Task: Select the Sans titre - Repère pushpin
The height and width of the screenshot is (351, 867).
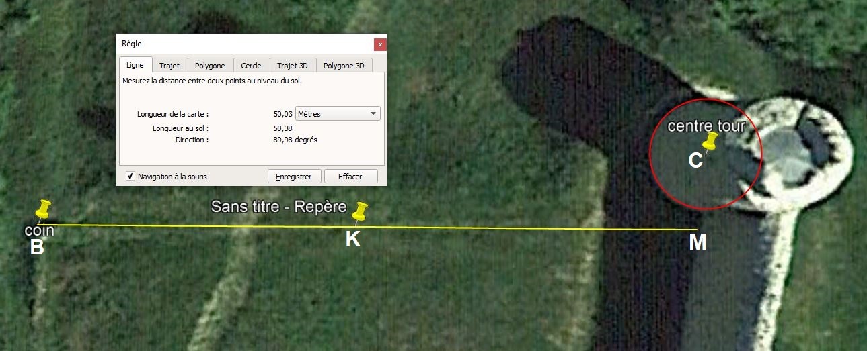Action: click(x=361, y=211)
